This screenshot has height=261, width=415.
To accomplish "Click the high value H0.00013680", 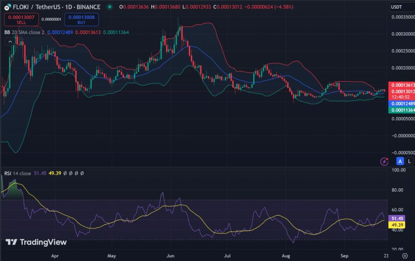I will (165, 7).
